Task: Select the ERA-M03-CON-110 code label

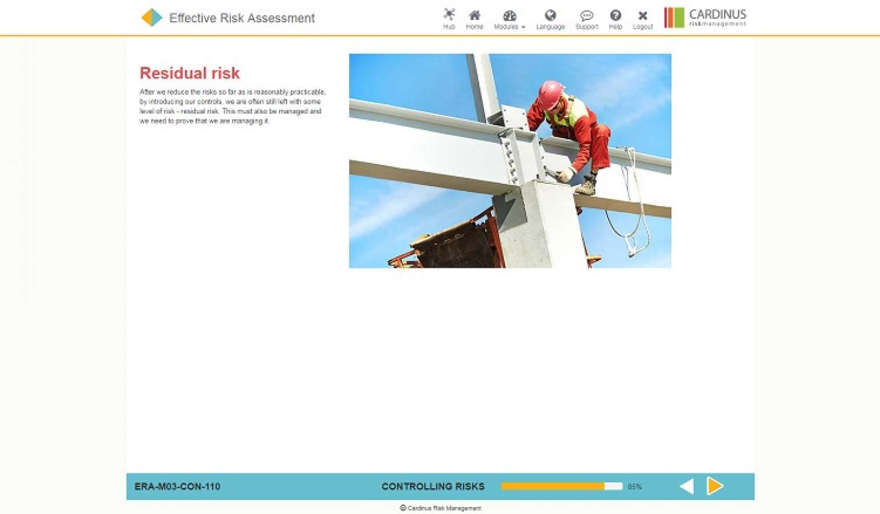Action: pyautogui.click(x=178, y=487)
